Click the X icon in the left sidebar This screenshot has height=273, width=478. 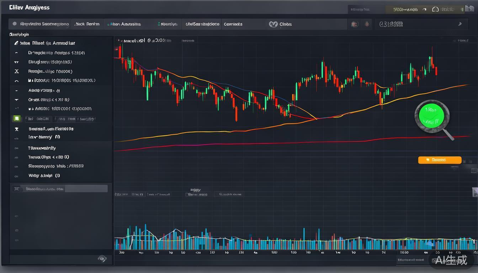pos(16,71)
